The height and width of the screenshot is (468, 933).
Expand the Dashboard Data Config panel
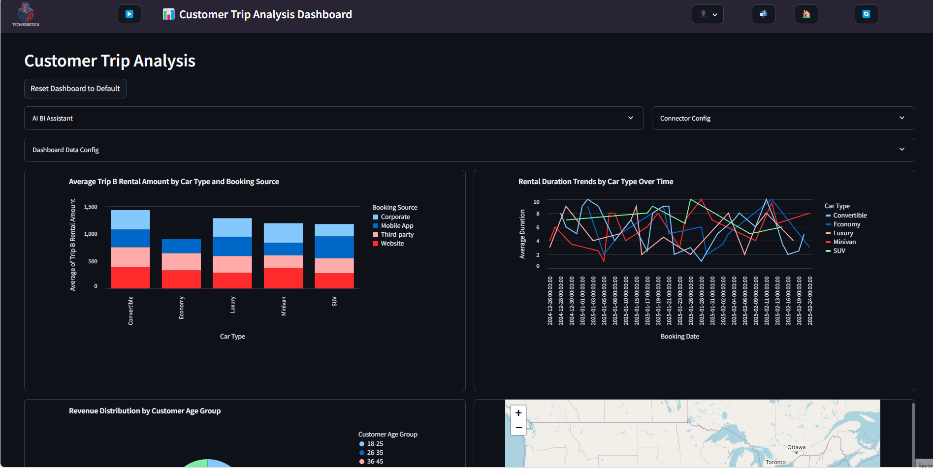click(470, 150)
